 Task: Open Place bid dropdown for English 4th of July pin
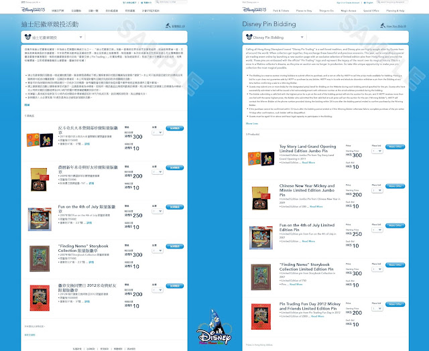(377, 230)
